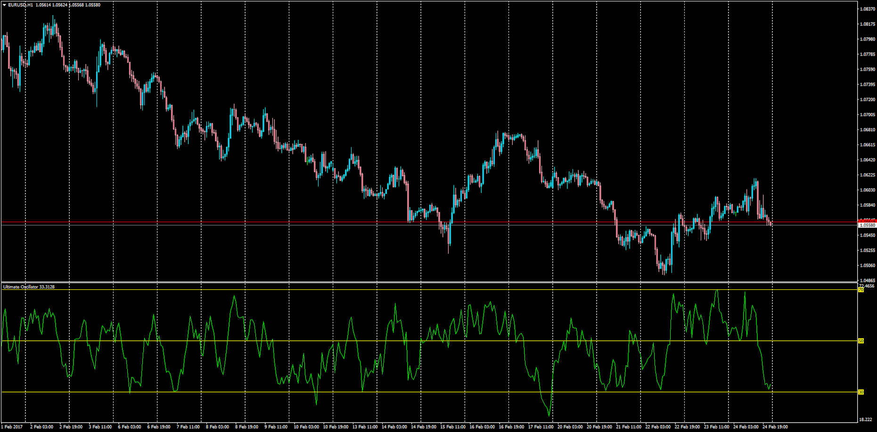Click the 24 Feb 19:00 time label

775,427
